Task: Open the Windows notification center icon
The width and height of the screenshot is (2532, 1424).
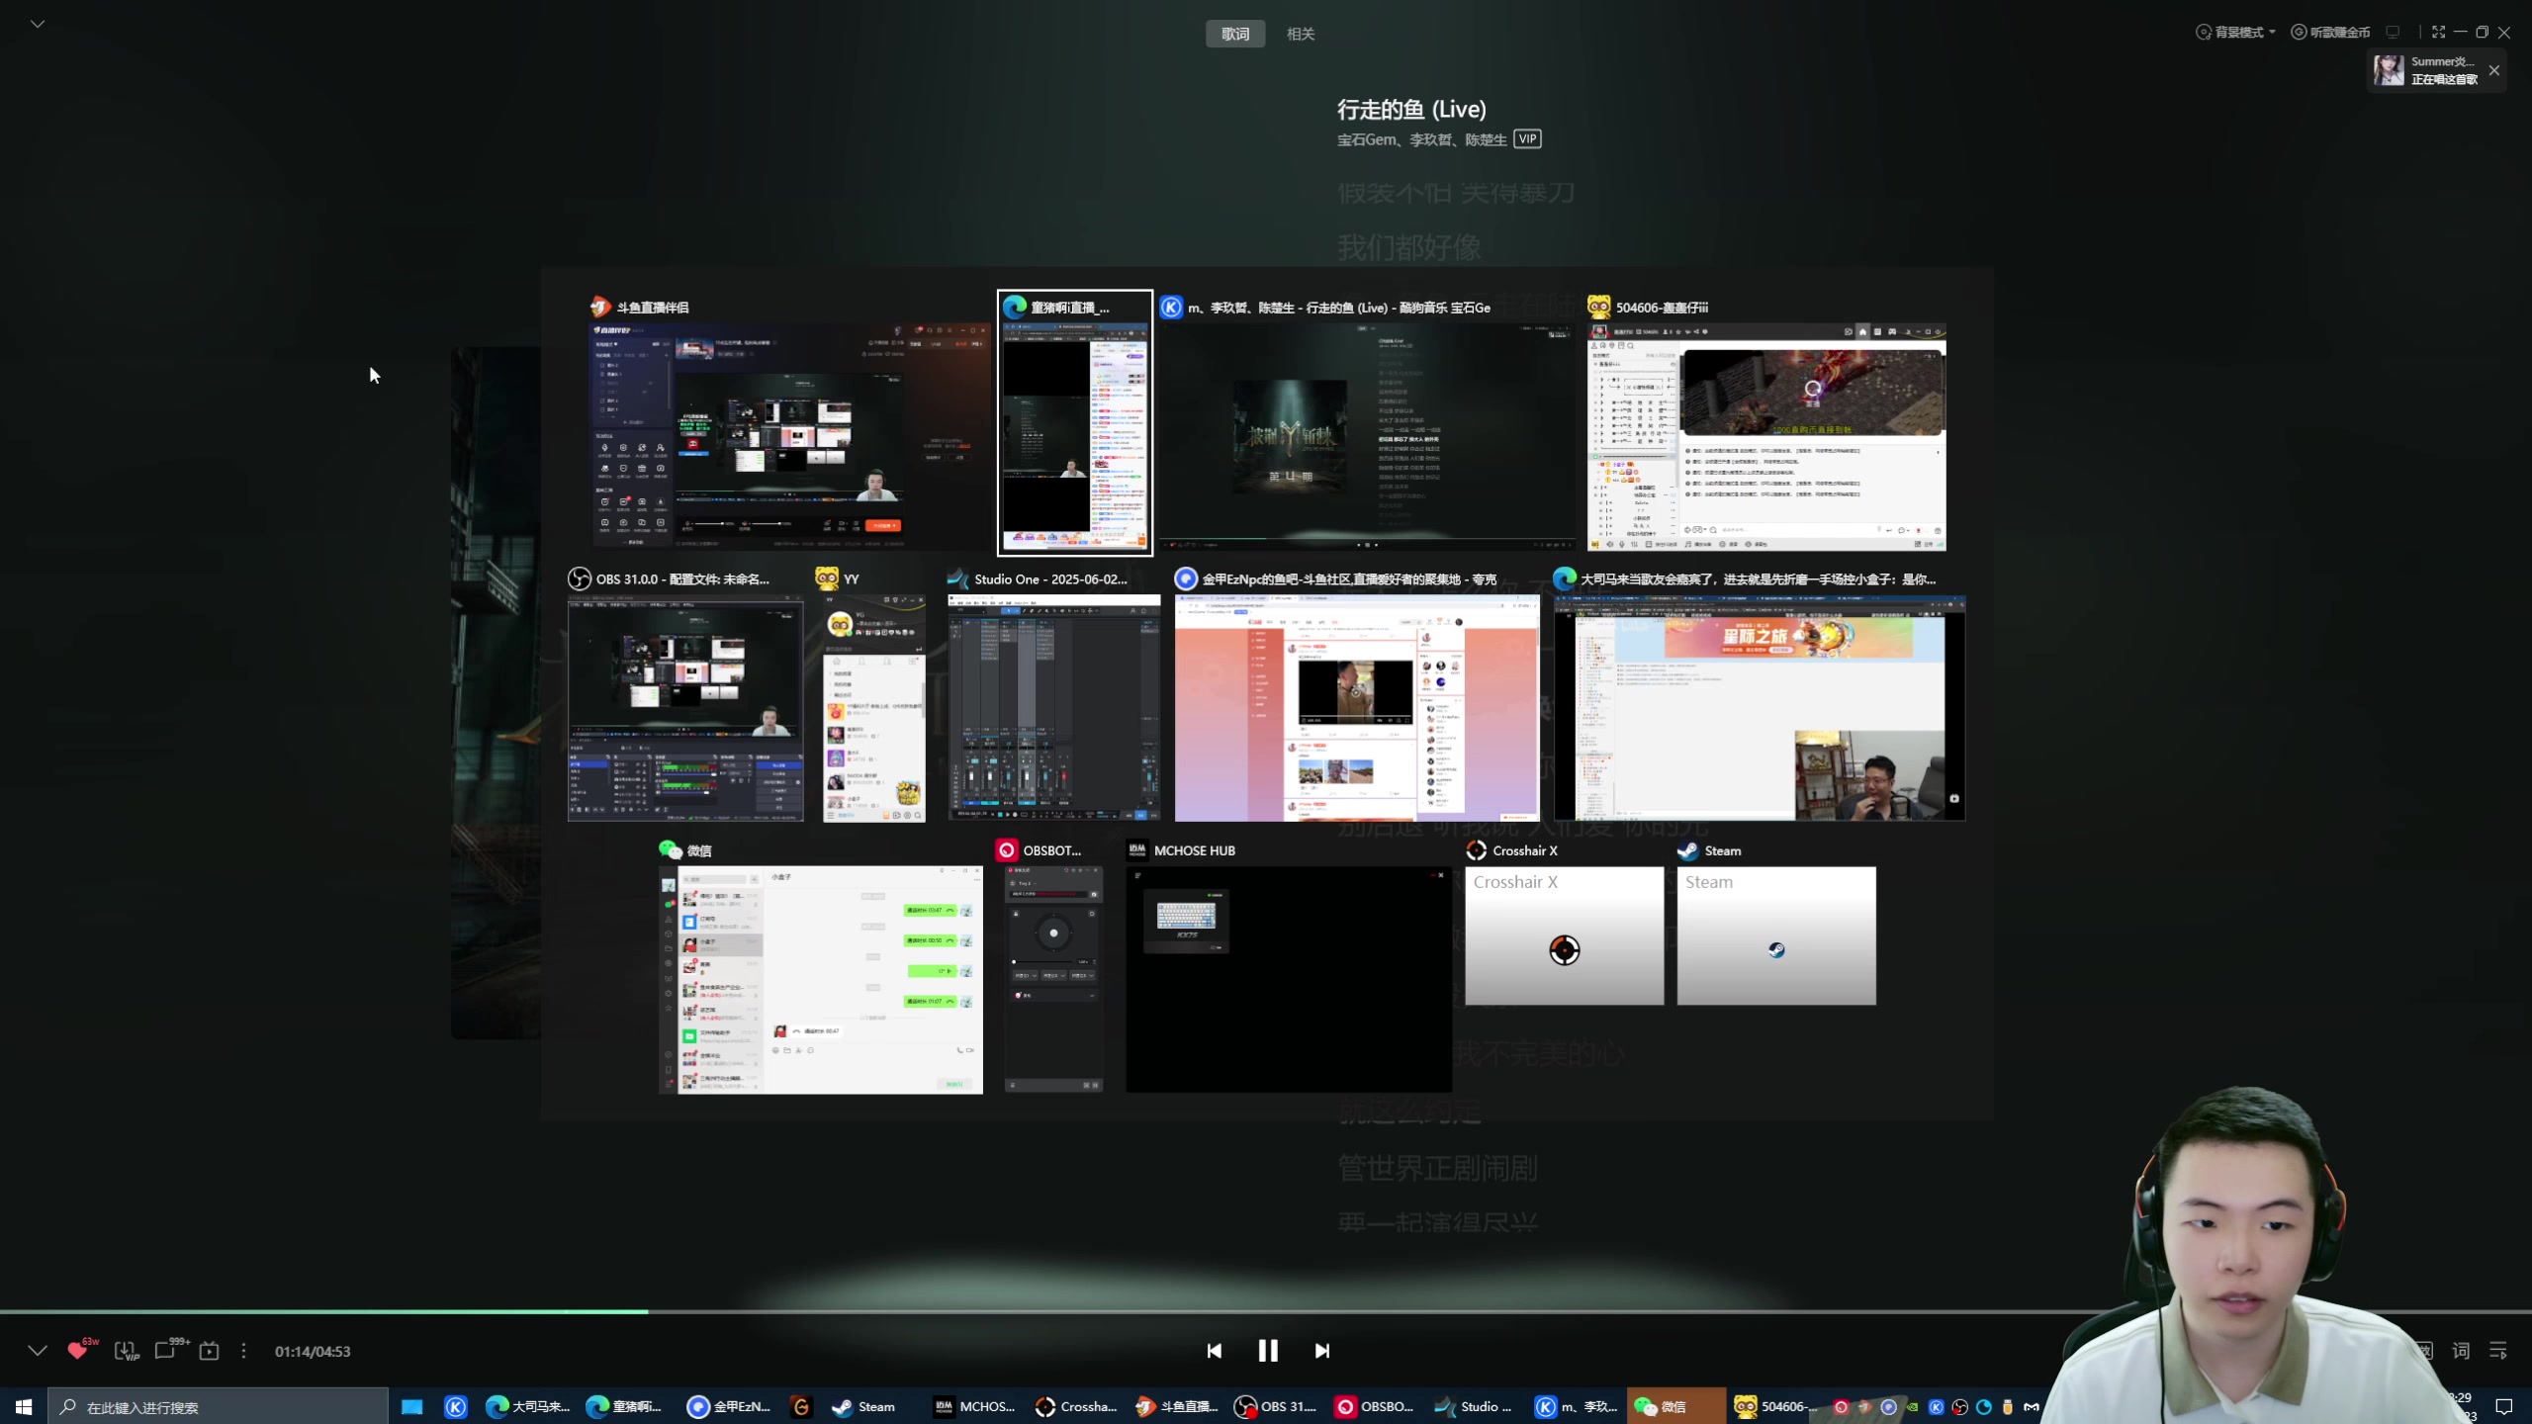Action: (2504, 1406)
